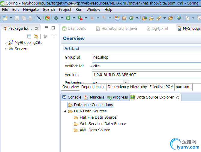Minimize the Package Explorer view

coord(46,27)
